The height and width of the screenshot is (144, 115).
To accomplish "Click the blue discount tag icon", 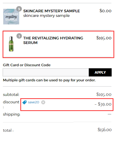I will [x=24, y=102].
